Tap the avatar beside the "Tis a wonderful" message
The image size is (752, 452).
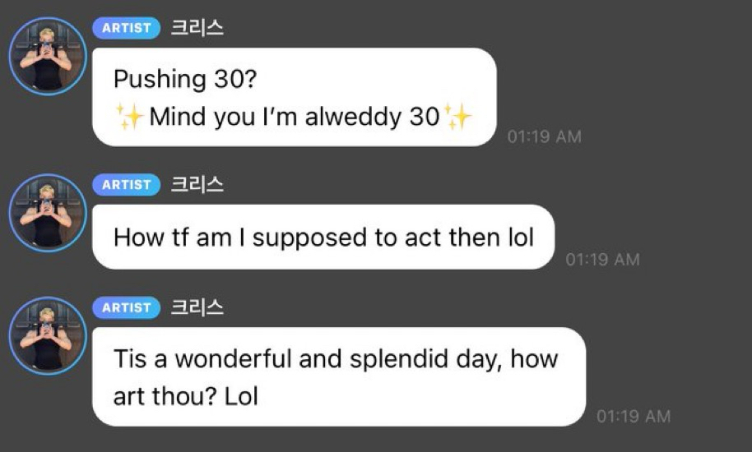48,335
